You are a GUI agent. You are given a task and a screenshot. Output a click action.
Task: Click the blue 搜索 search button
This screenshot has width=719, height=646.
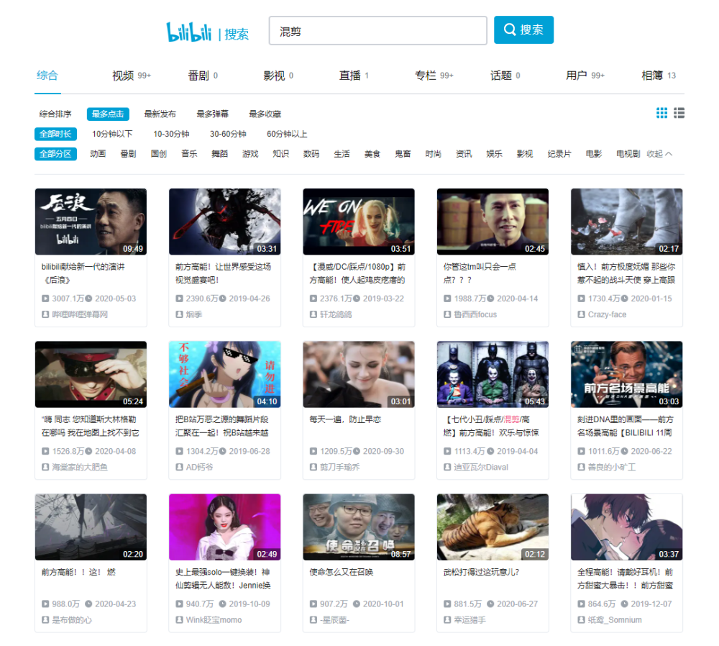point(523,29)
